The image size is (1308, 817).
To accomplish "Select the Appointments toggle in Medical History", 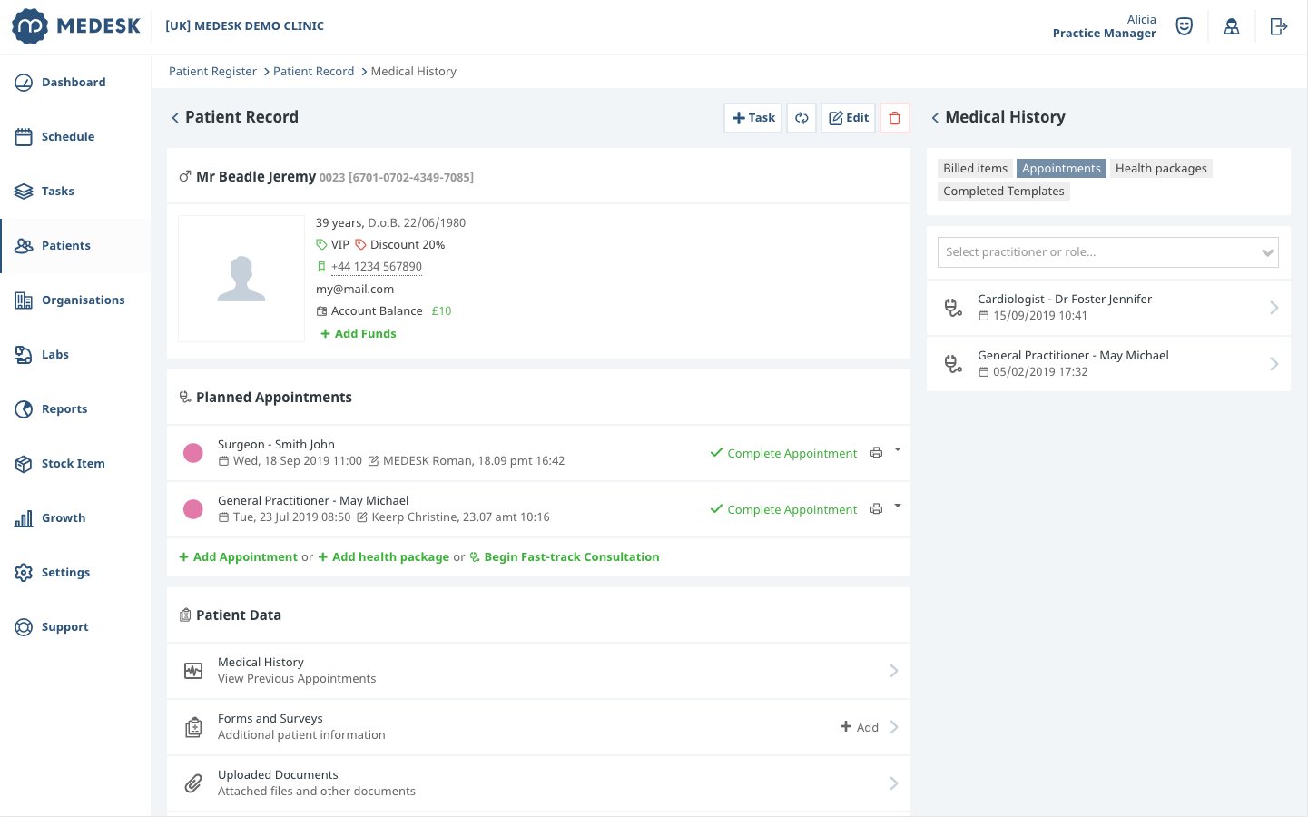I will pos(1061,168).
